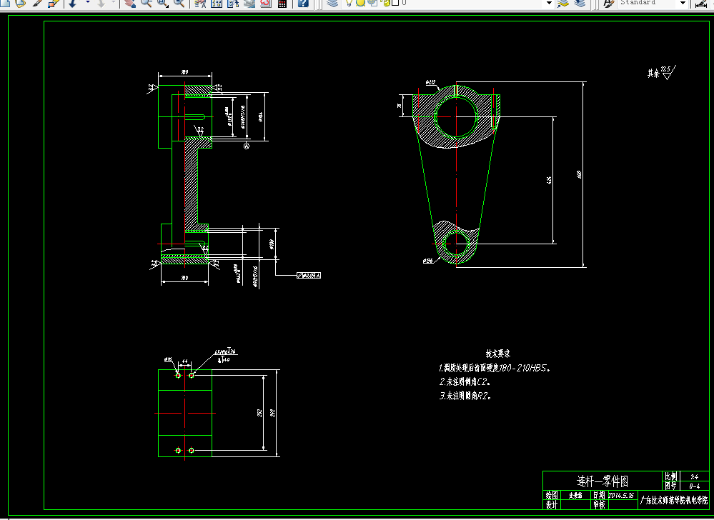This screenshot has width=714, height=520.
Task: Click the 292 dimension in bottom view
Action: click(272, 413)
